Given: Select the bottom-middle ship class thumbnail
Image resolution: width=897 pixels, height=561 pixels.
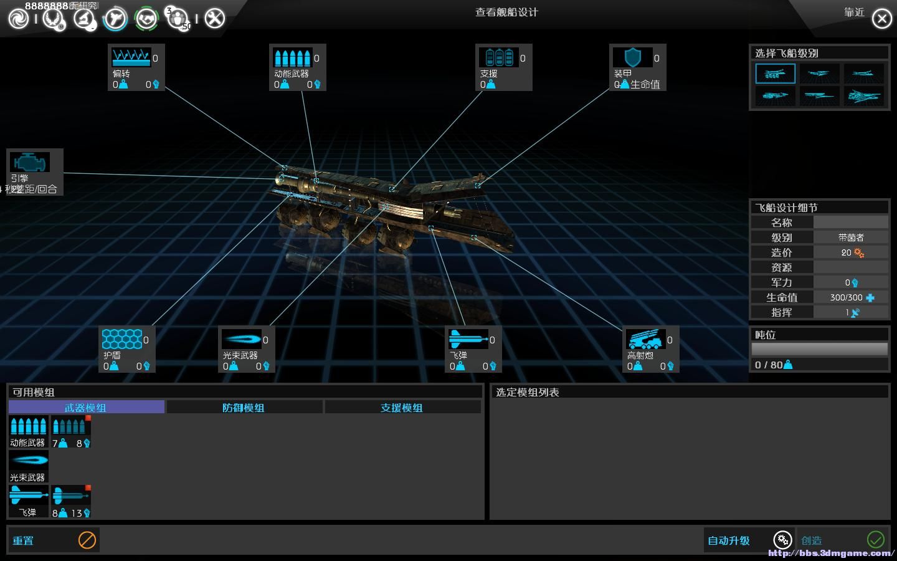Looking at the screenshot, I should click(819, 96).
